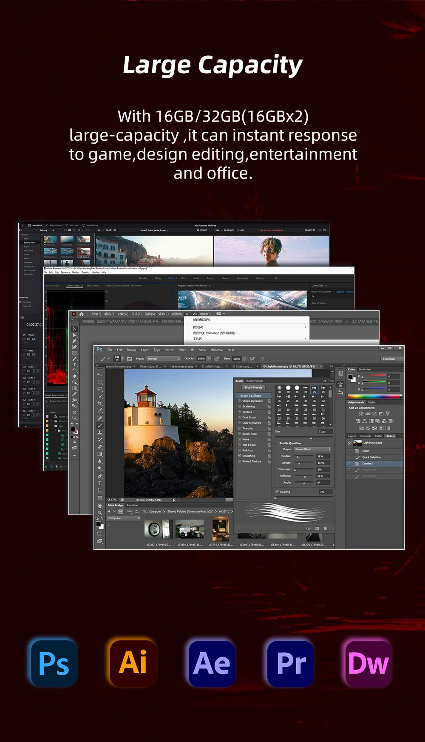Open the Filter menu in Photoshop
This screenshot has height=742, width=425.
pos(182,350)
